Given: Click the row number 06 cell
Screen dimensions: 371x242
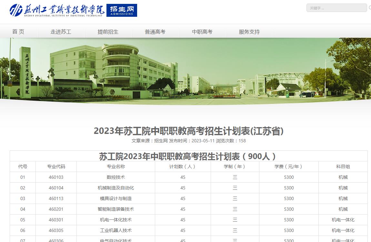Looking at the screenshot, I should point(23,230).
